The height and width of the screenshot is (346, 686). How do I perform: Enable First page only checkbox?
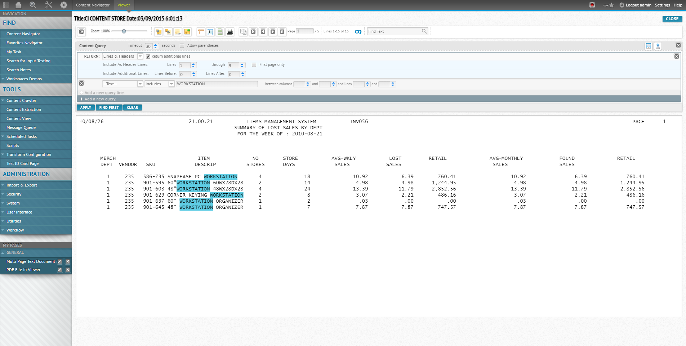pyautogui.click(x=254, y=65)
